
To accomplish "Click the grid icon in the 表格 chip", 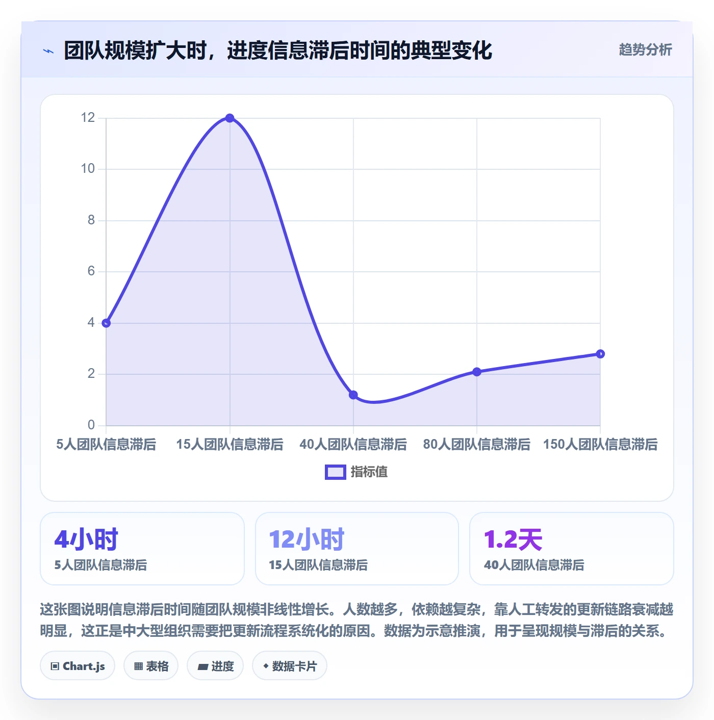I will [138, 666].
